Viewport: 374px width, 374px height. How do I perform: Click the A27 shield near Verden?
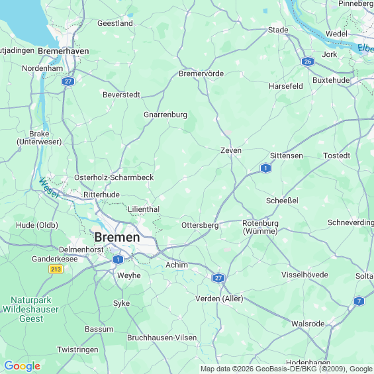tap(218, 278)
